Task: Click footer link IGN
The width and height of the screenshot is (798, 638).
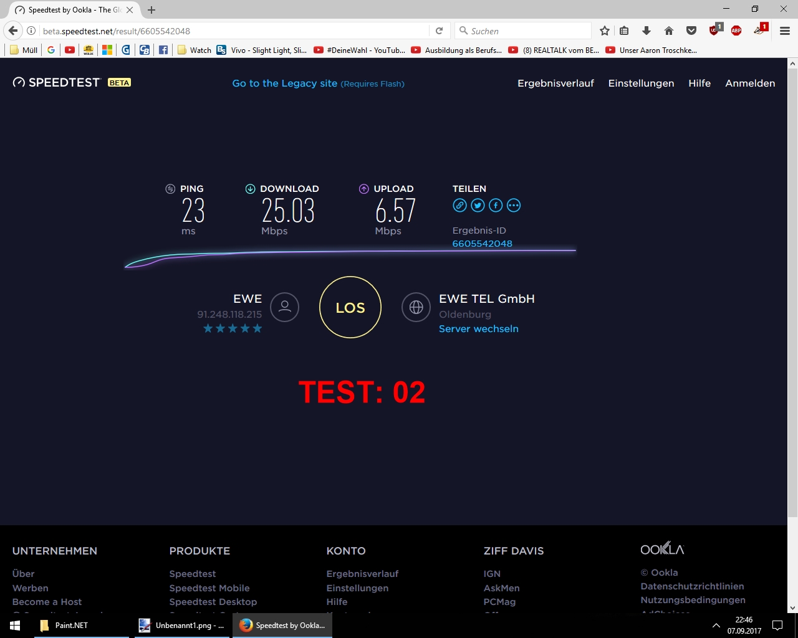Action: point(492,574)
